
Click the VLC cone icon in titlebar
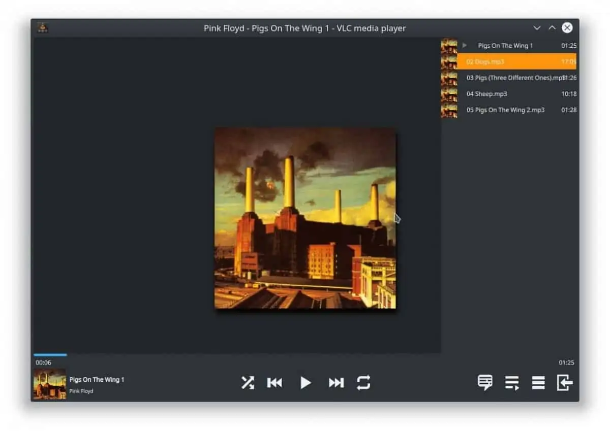(43, 28)
